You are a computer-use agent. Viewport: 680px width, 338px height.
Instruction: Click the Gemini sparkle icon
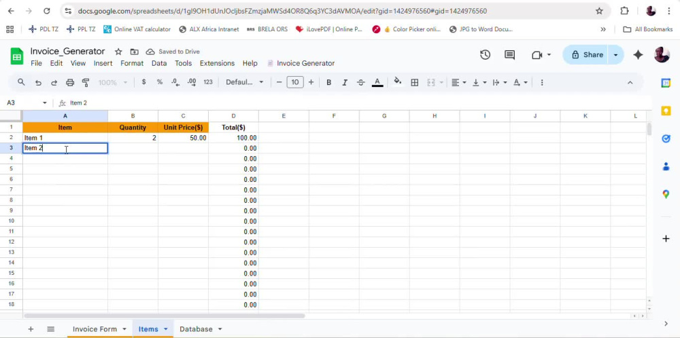[x=638, y=54]
